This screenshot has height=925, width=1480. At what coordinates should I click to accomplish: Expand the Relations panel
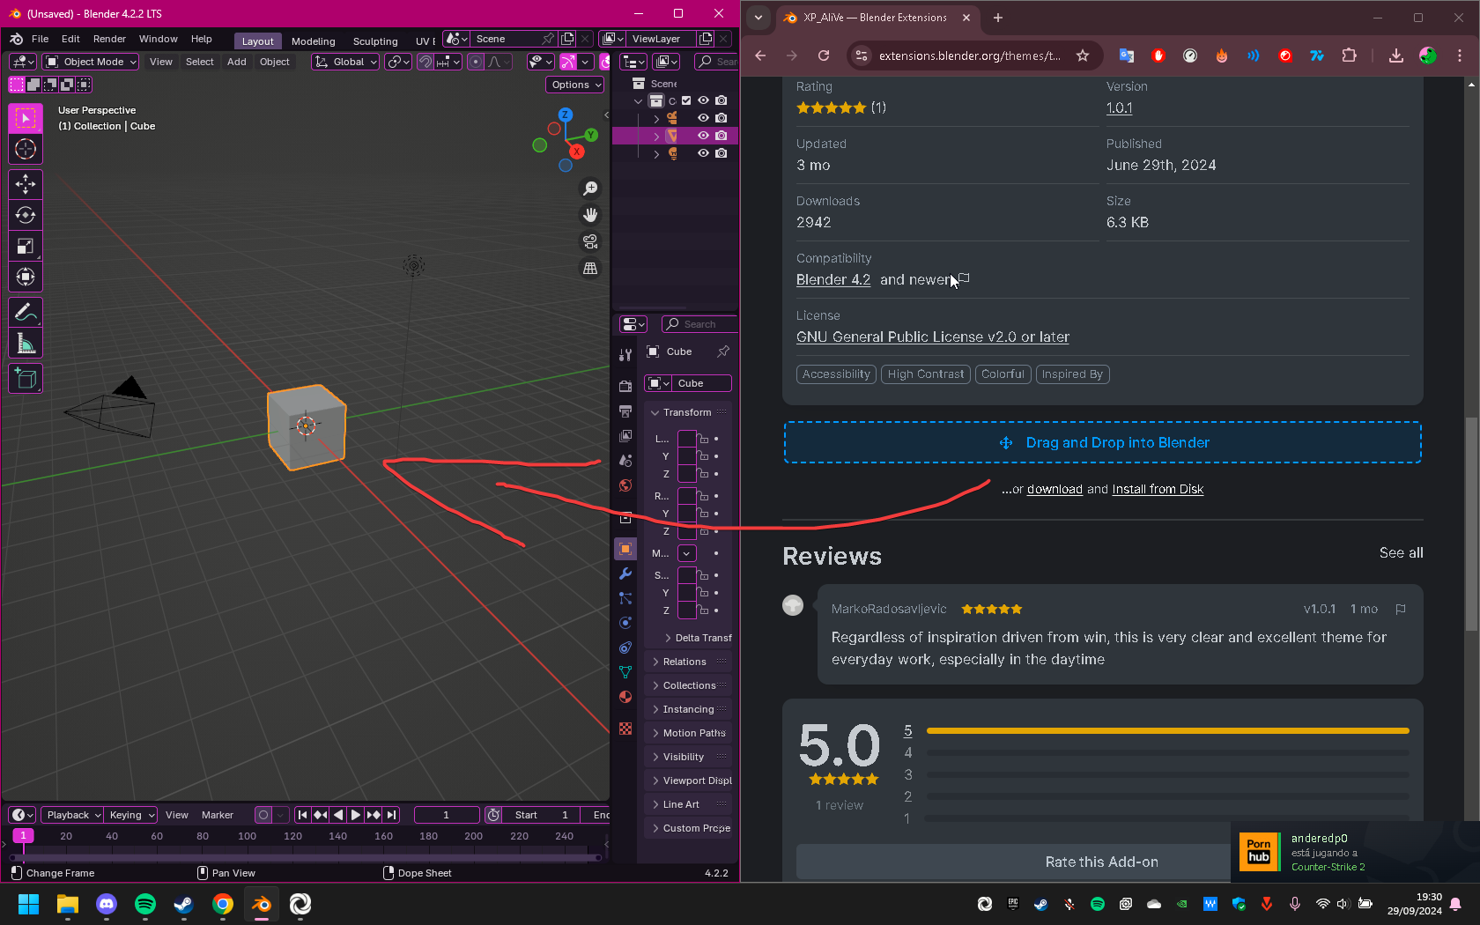click(x=685, y=662)
